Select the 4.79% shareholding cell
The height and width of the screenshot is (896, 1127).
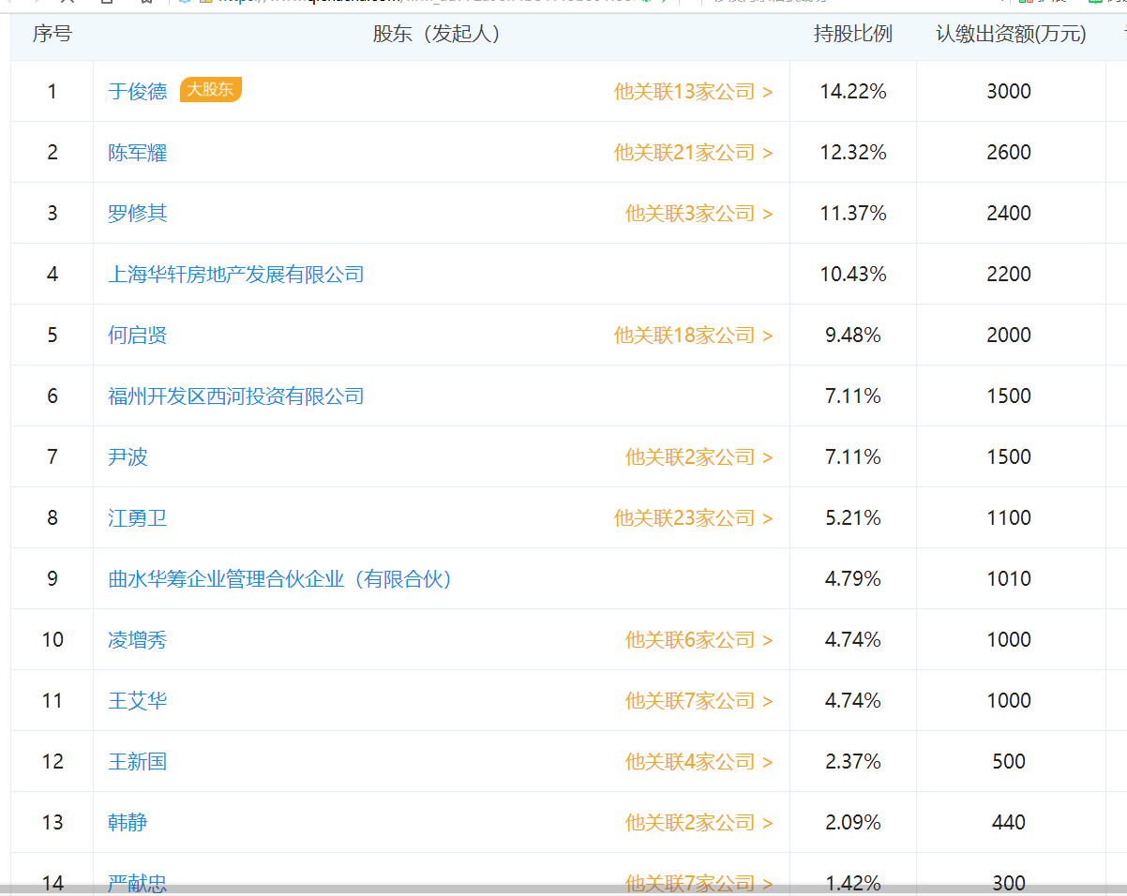[853, 578]
